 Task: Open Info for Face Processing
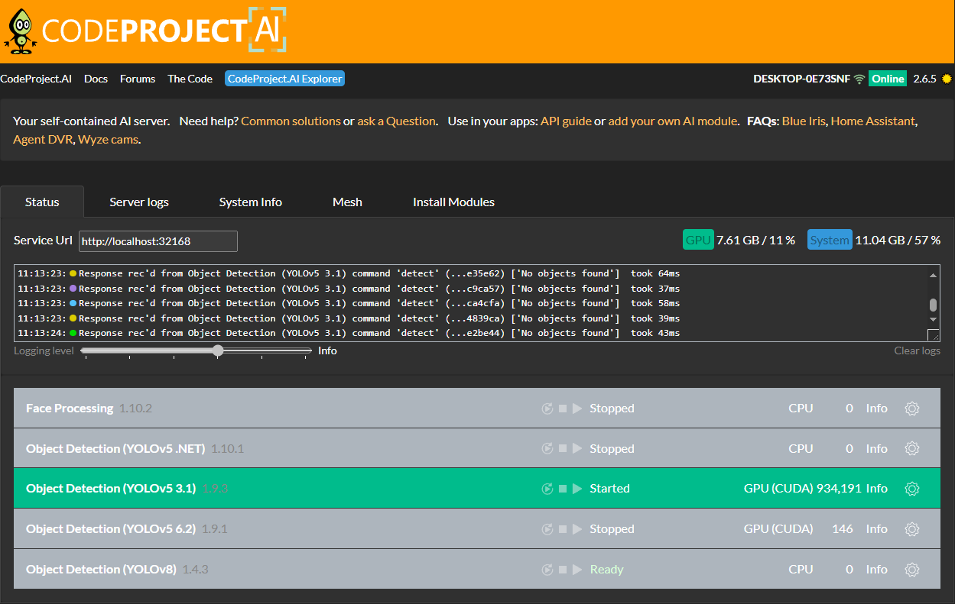point(876,409)
